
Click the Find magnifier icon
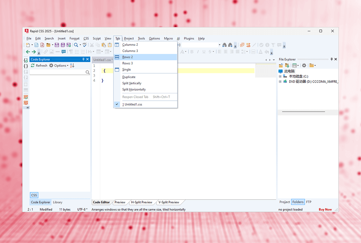76,45
